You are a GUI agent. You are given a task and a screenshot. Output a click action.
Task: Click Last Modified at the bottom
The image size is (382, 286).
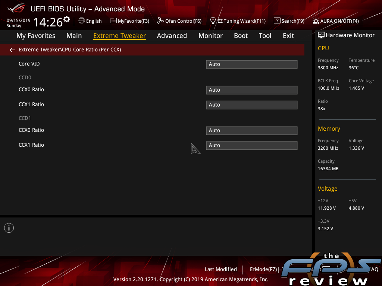[221, 269]
